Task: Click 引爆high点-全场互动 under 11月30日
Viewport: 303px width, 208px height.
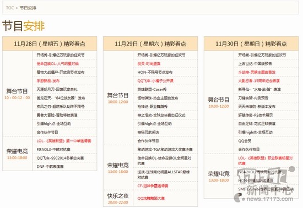Action: click(x=256, y=133)
